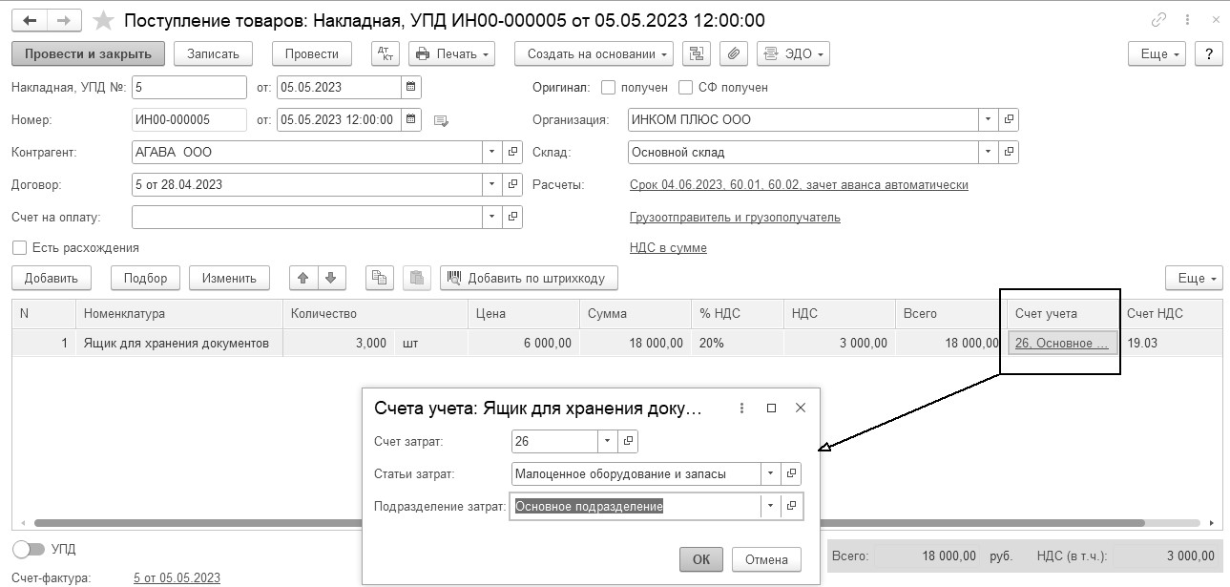Image resolution: width=1230 pixels, height=587 pixels.
Task: Click Добавить row button
Action: 52,278
